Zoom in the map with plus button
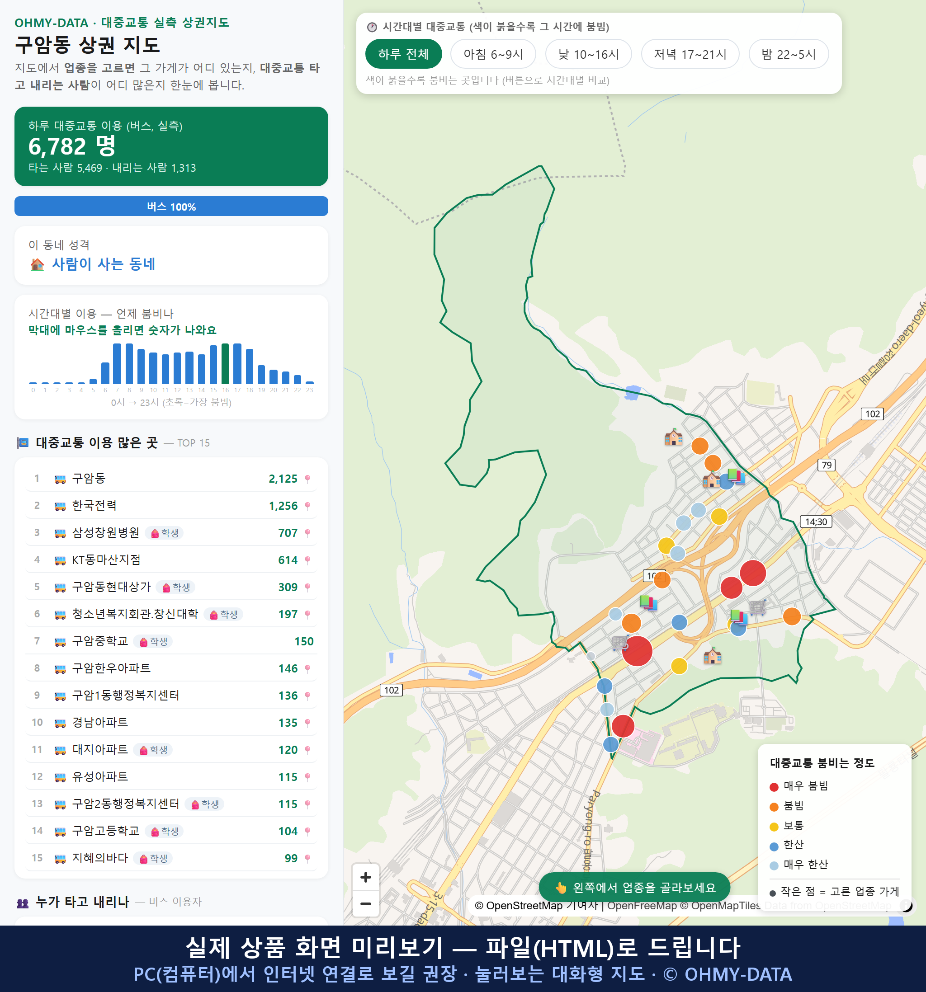This screenshot has width=926, height=992. (365, 877)
